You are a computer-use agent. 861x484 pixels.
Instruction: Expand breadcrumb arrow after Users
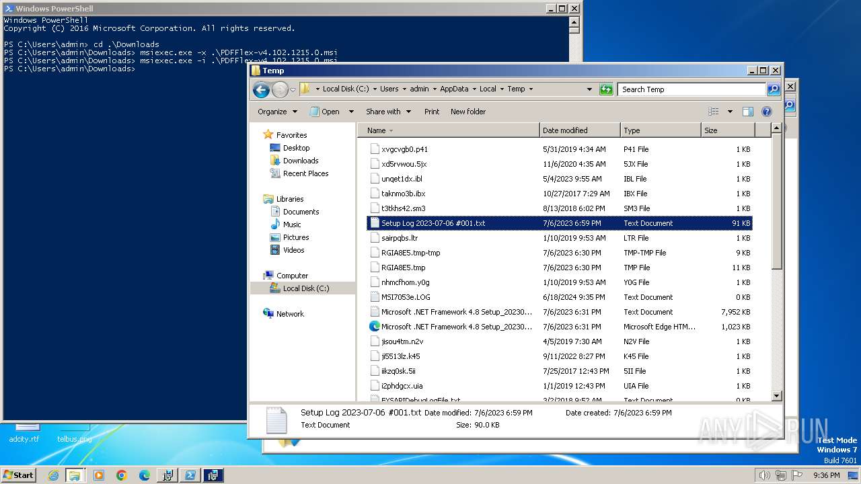[x=404, y=89]
